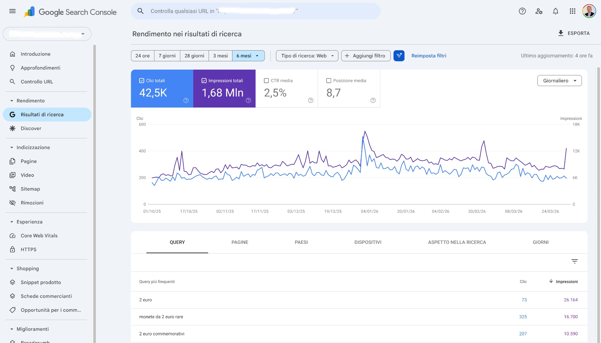The width and height of the screenshot is (601, 343).
Task: Enable the Posizione media metric
Action: click(329, 80)
